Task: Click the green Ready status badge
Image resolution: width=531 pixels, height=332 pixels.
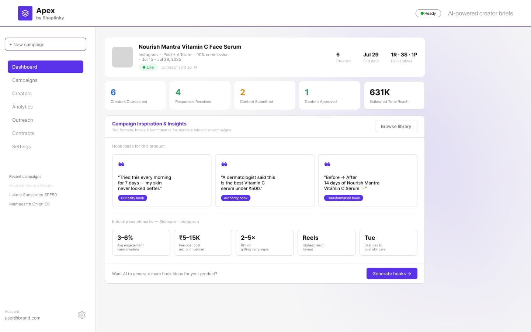Action: [428, 13]
